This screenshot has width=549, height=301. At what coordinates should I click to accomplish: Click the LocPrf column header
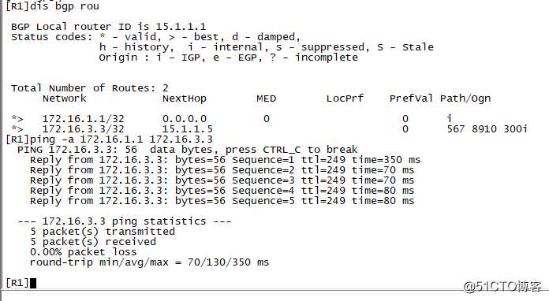[x=345, y=98]
